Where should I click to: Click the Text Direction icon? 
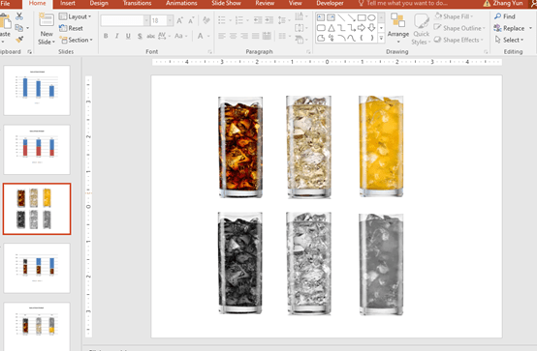pos(299,16)
